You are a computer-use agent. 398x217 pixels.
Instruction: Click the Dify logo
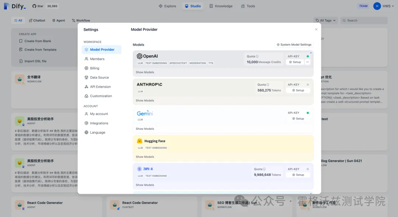[x=15, y=6]
